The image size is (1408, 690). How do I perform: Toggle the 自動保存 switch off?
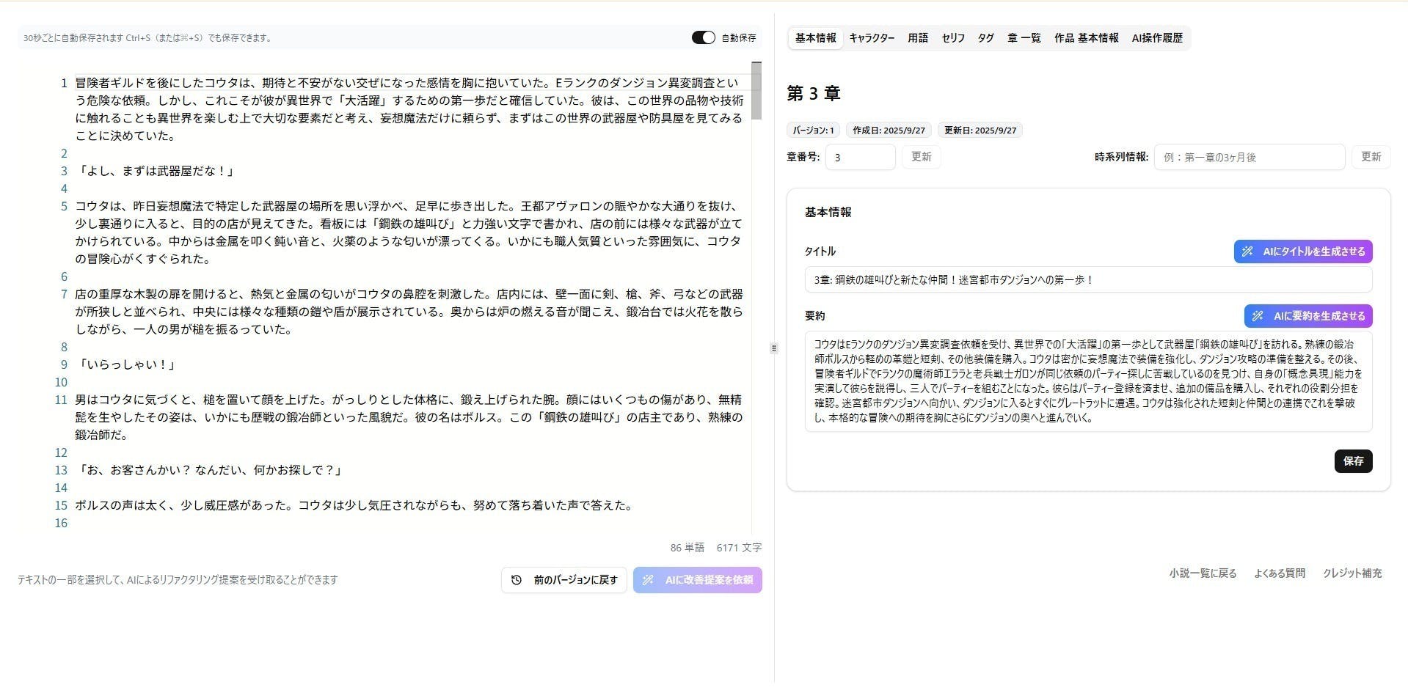tap(703, 37)
